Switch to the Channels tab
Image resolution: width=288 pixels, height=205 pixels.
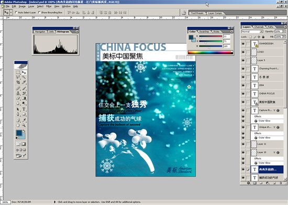point(259,27)
